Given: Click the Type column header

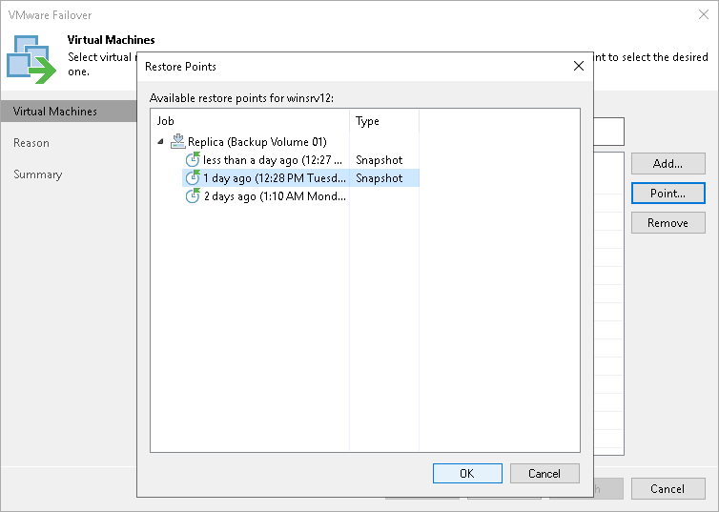Looking at the screenshot, I should pos(384,121).
